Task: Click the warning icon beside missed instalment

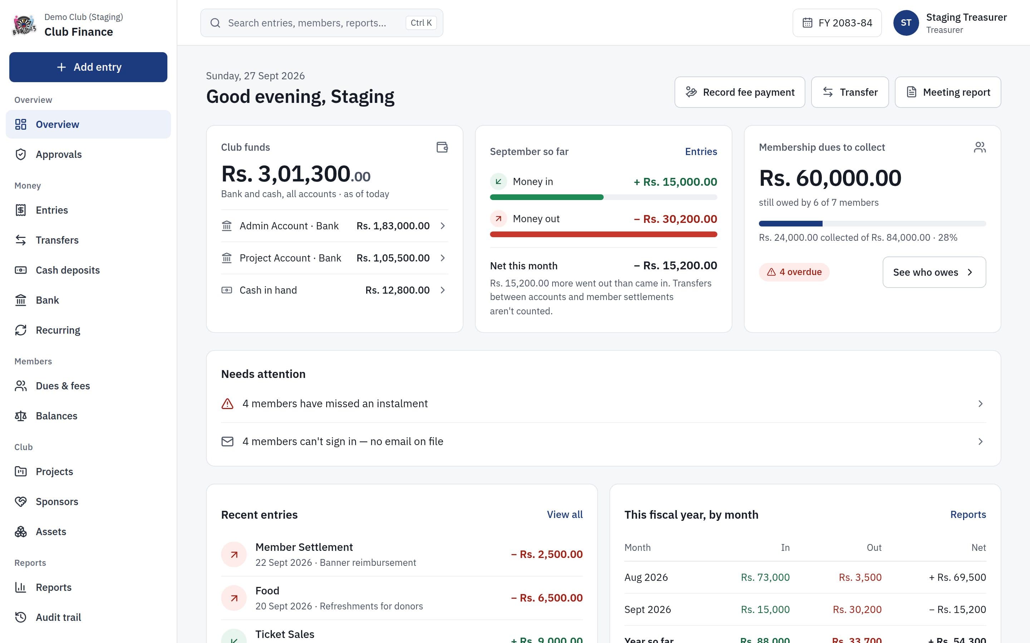Action: point(227,404)
